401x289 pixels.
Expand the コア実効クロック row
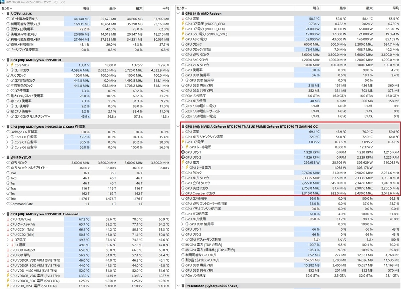pyautogui.click(x=7, y=80)
